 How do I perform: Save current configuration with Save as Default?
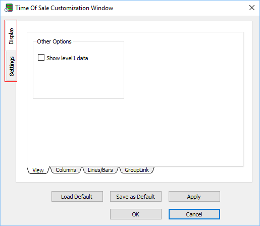tap(136, 197)
